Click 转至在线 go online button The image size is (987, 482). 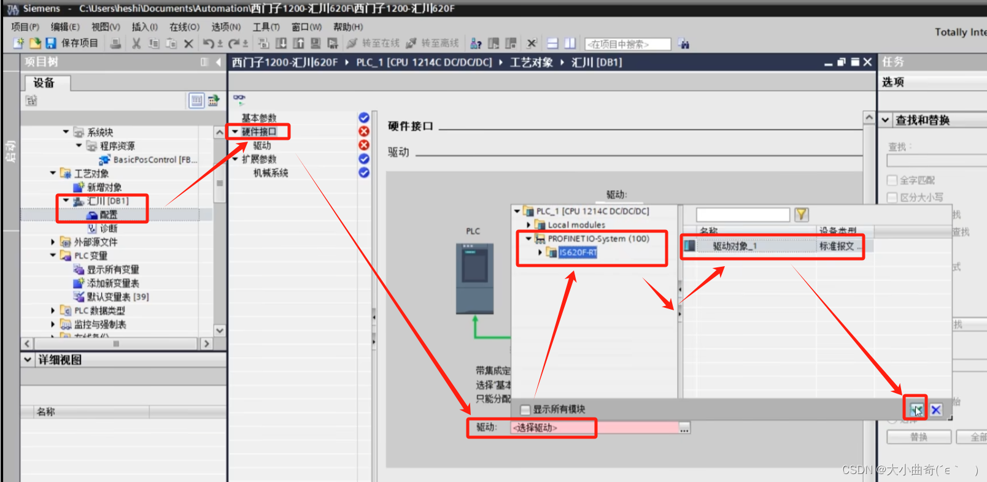[x=373, y=43]
